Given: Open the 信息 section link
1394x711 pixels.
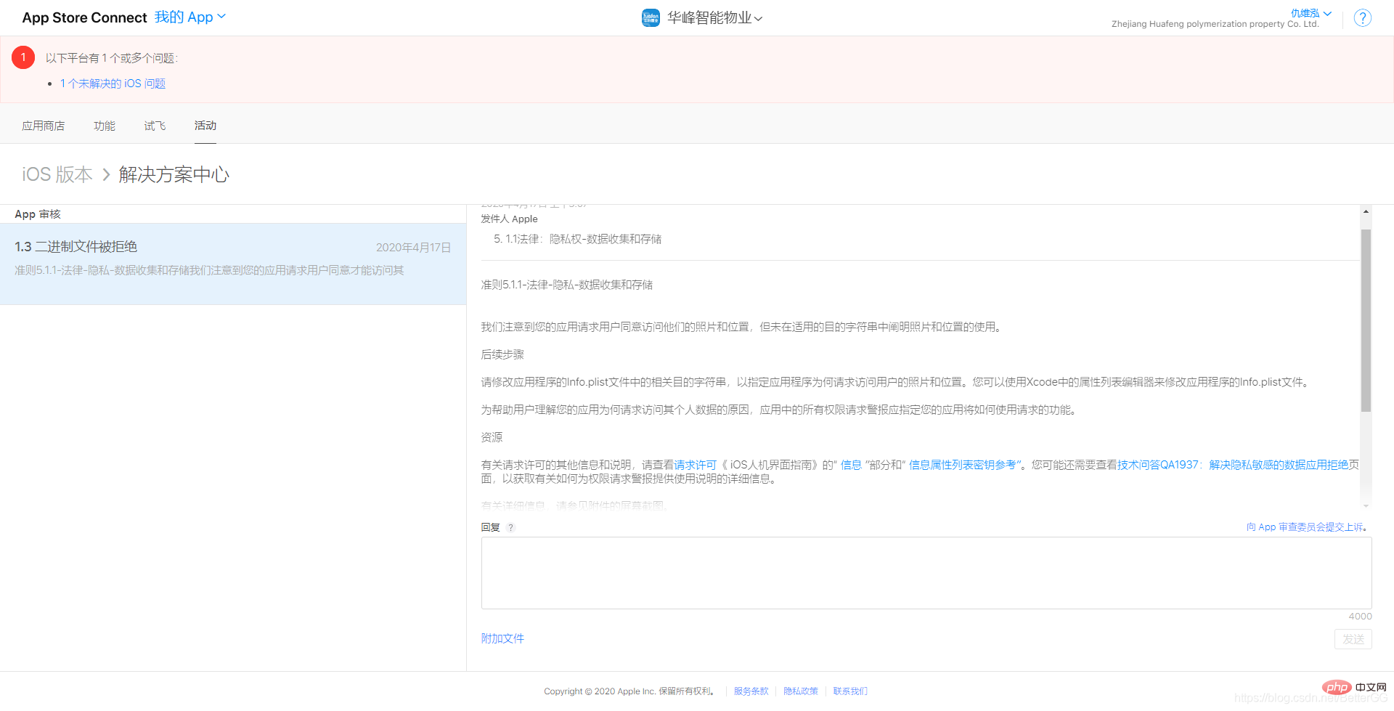Looking at the screenshot, I should (x=851, y=465).
